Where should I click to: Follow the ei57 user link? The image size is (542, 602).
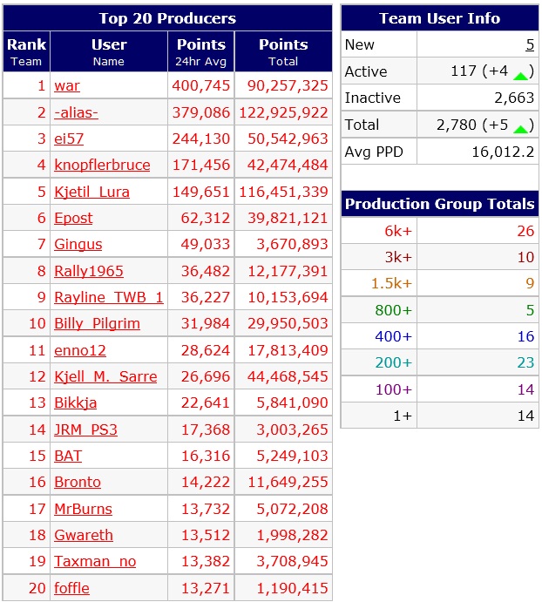pyautogui.click(x=69, y=139)
